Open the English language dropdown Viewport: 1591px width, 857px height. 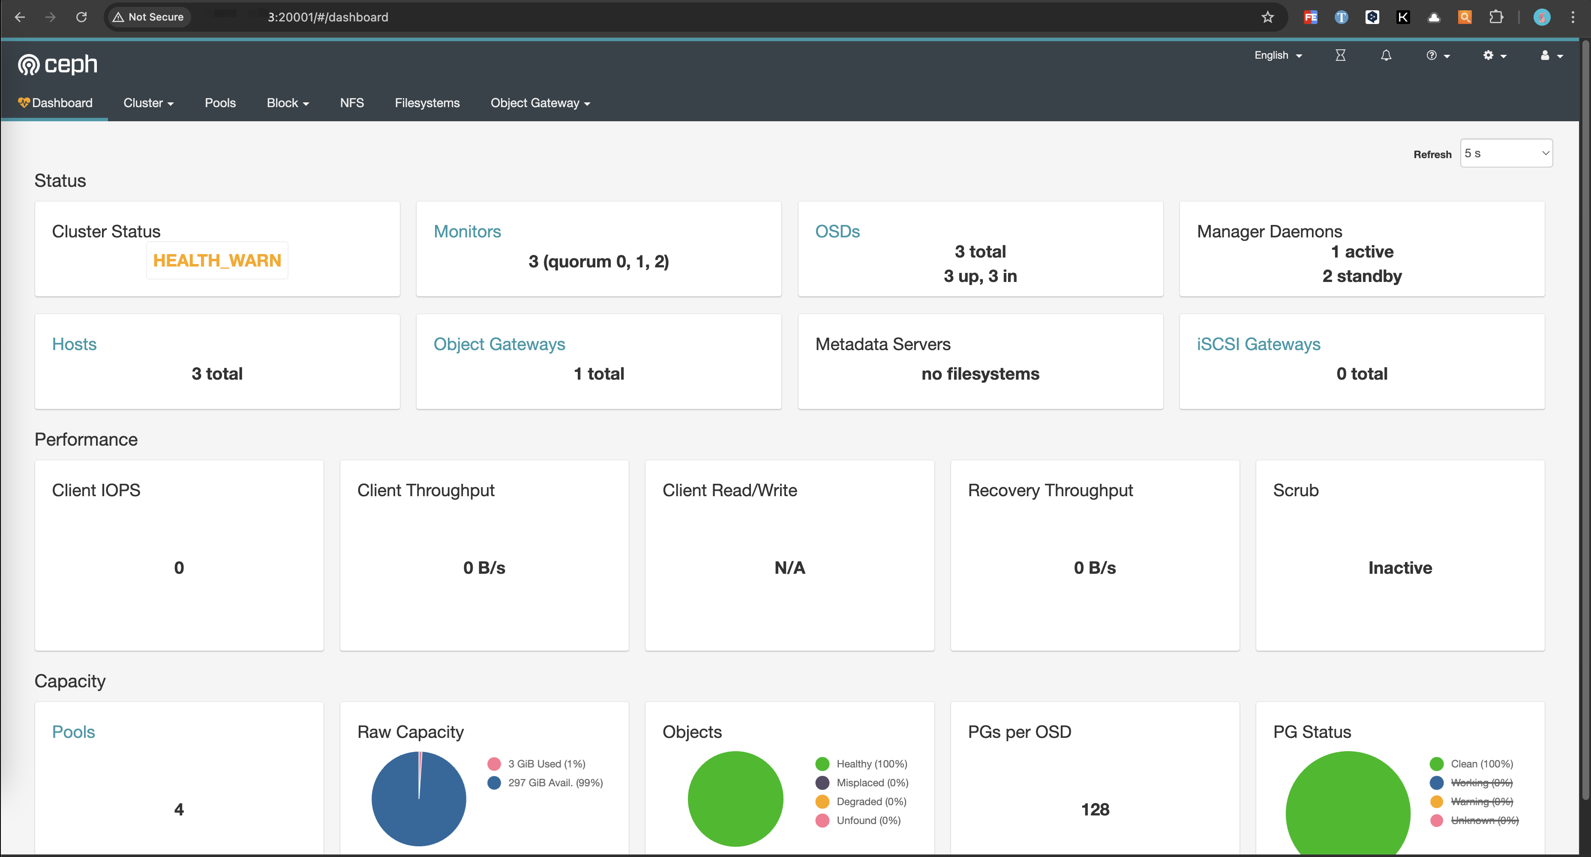click(1278, 56)
